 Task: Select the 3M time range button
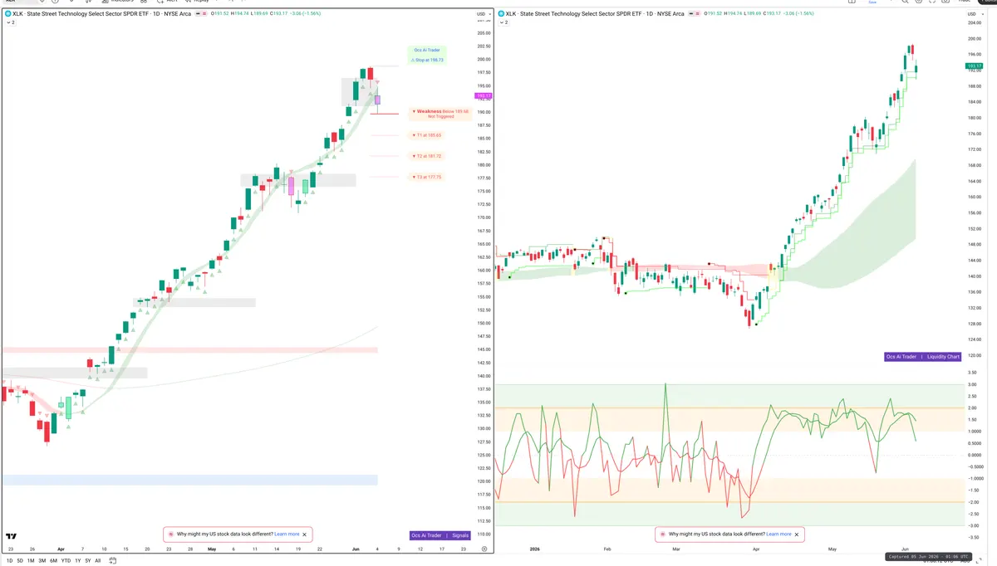(42, 561)
